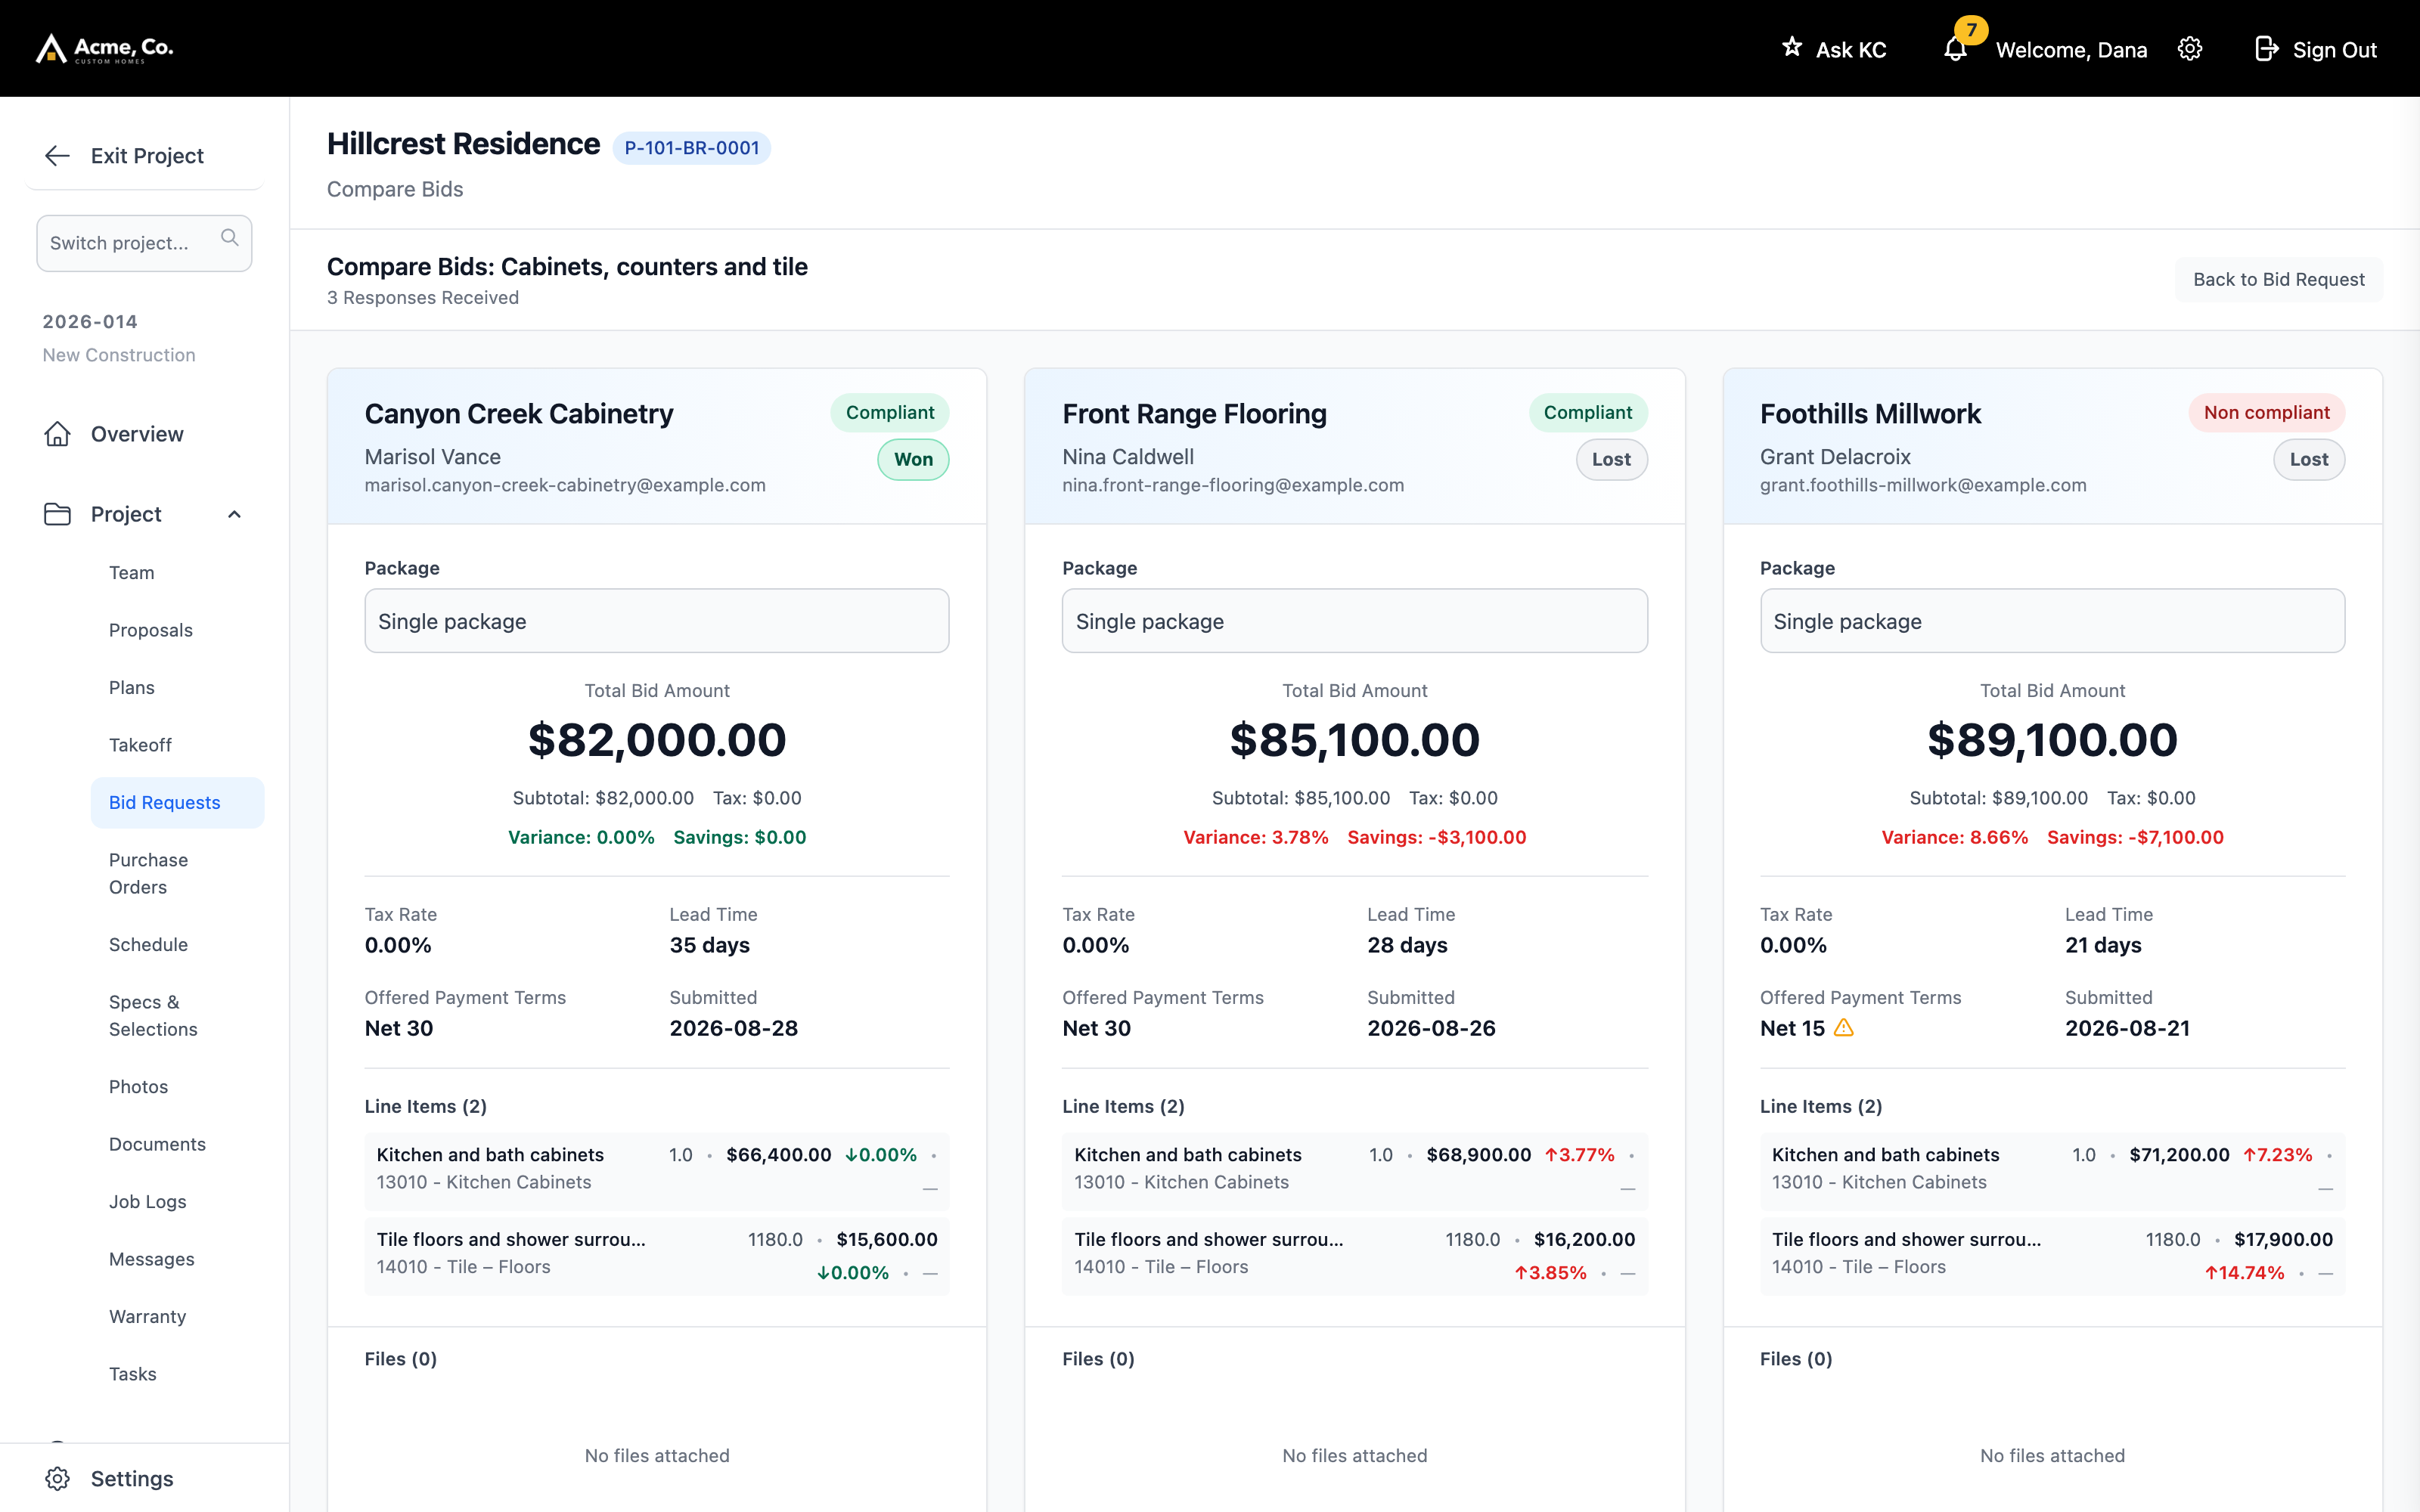This screenshot has width=2420, height=1512.
Task: Select Bid Requests in sidebar
Action: pos(177,803)
